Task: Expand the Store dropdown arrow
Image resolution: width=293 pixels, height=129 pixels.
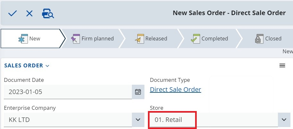Action: pos(284,120)
